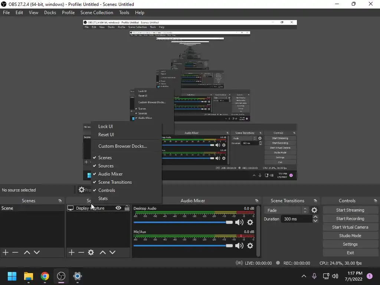Move scene down arrow in Scenes panel
The image size is (380, 285).
37,252
